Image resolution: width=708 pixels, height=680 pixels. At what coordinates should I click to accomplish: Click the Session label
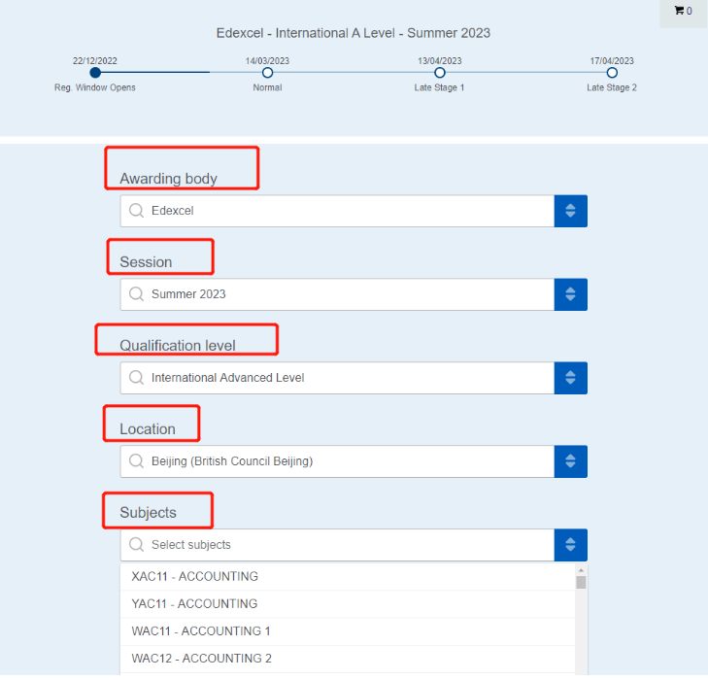pyautogui.click(x=146, y=262)
